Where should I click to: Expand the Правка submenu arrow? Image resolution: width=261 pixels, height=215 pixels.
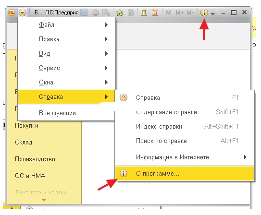click(107, 39)
